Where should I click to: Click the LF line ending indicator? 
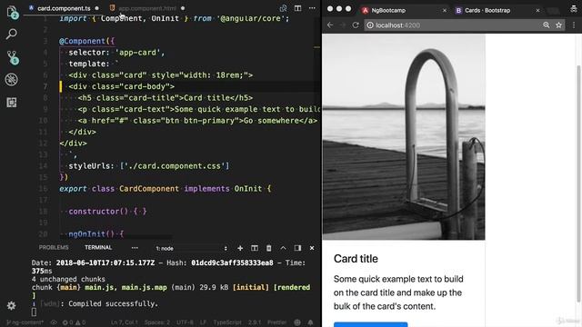pos(203,322)
